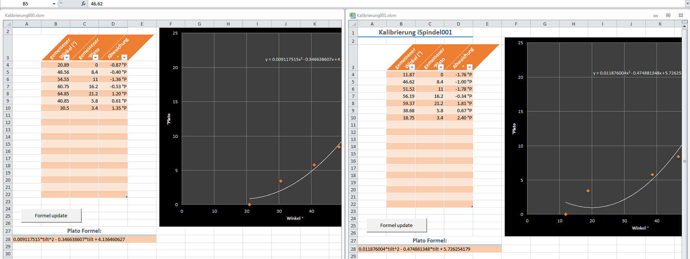Click the split box above right scrollbar
Image resolution: width=690 pixels, height=259 pixels.
(x=685, y=22)
